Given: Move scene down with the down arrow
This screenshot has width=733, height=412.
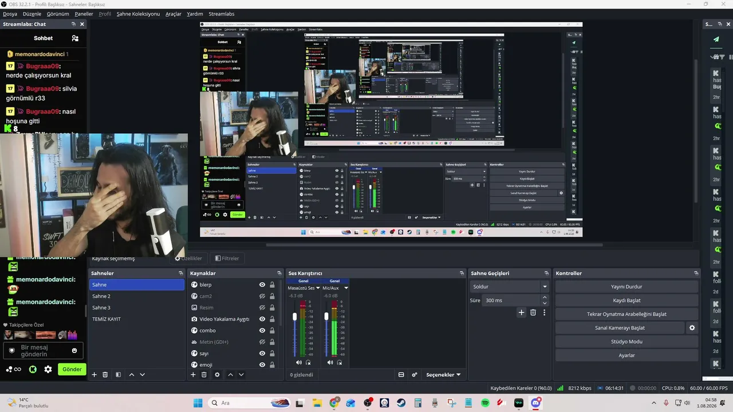Looking at the screenshot, I should point(143,375).
